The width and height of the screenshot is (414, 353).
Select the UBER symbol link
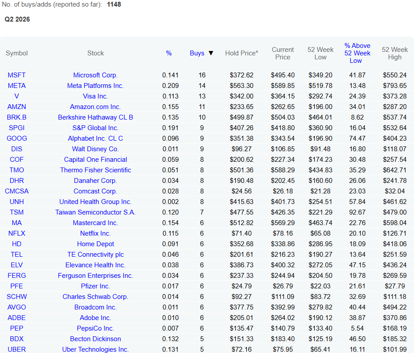[x=17, y=349]
